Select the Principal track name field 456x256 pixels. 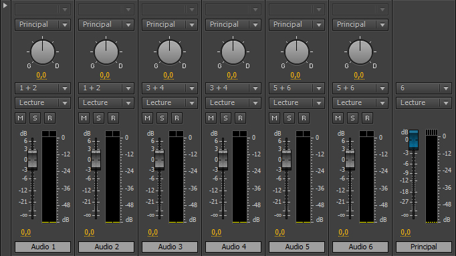coord(424,247)
